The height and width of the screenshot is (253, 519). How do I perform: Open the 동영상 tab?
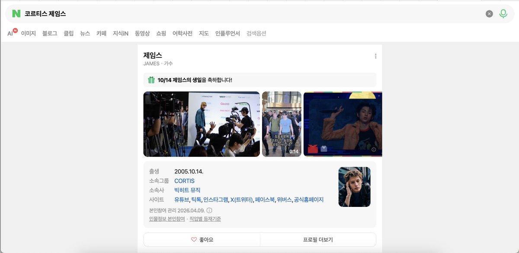(x=142, y=33)
